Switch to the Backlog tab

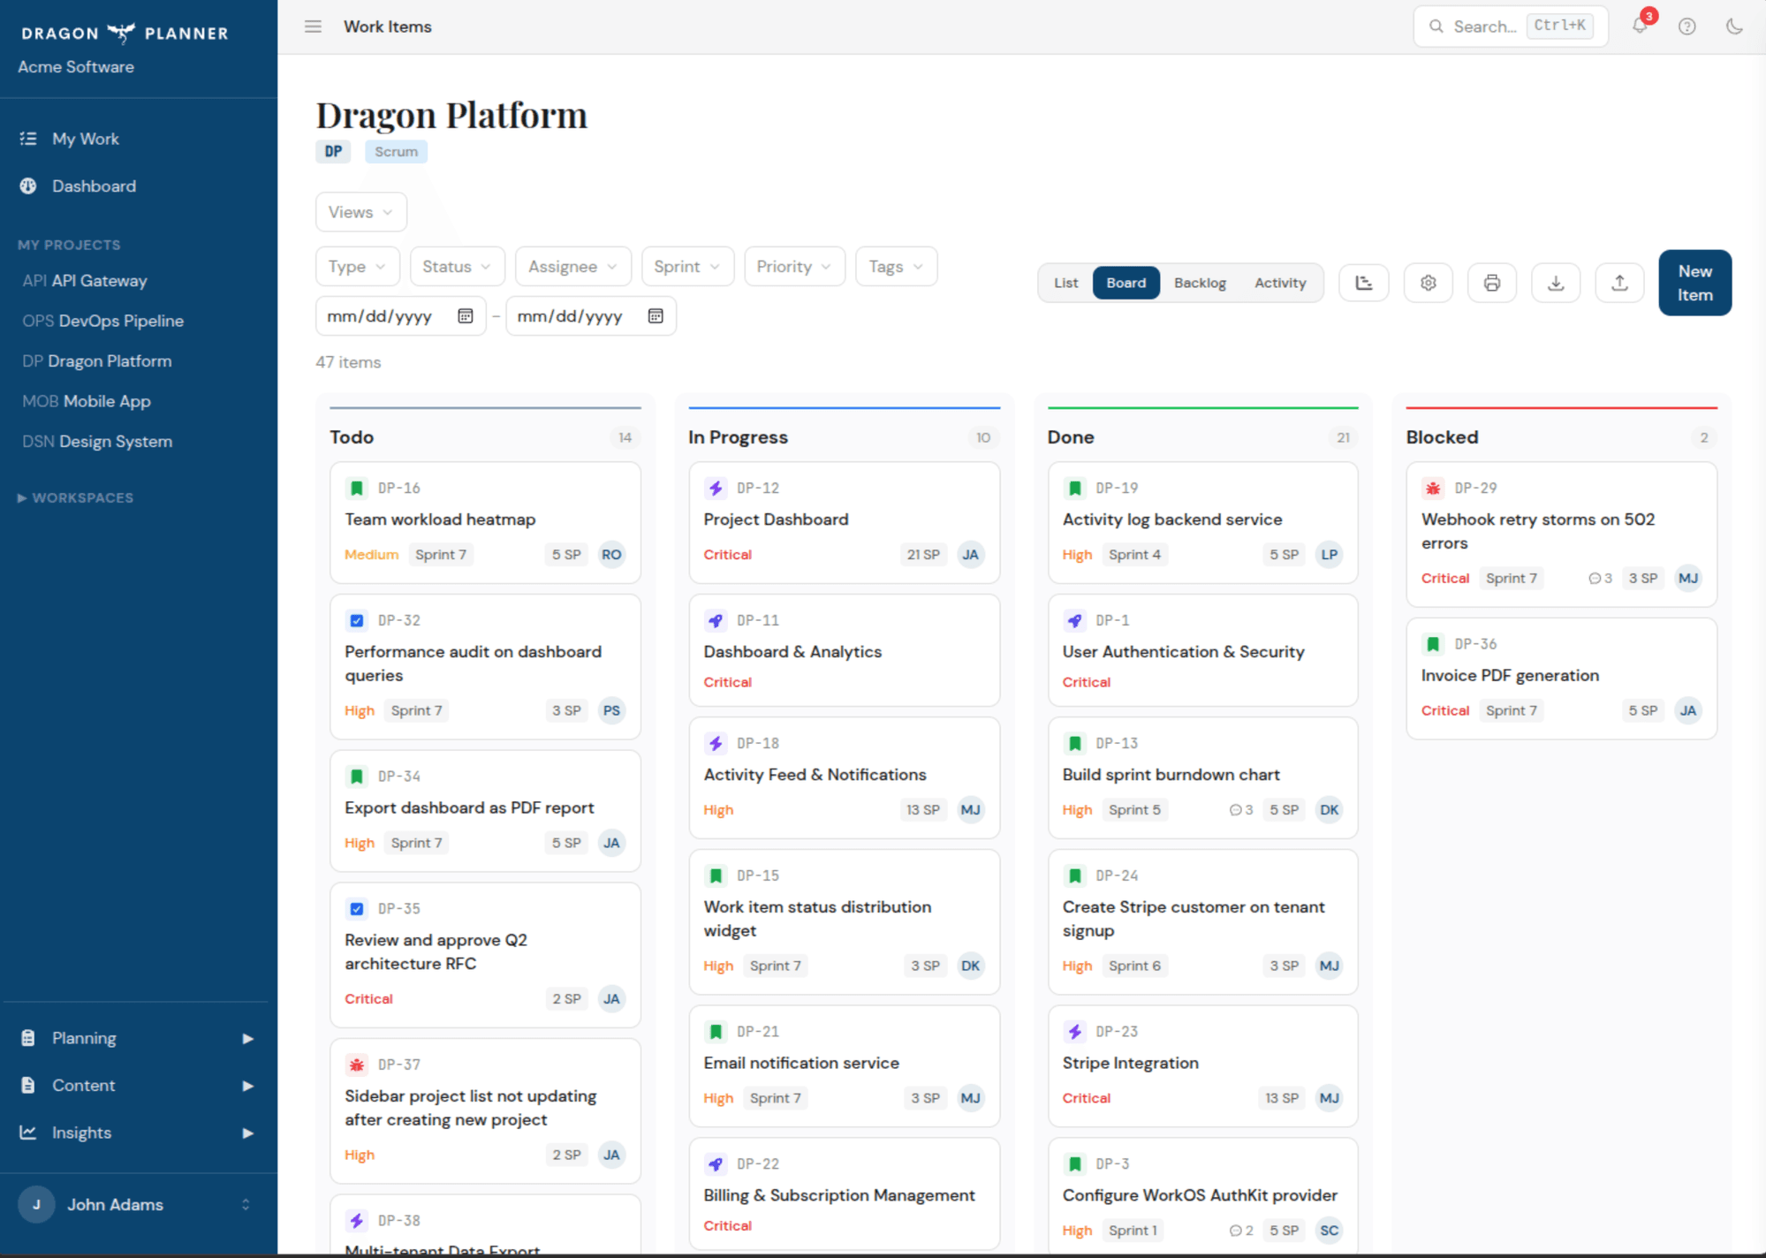1200,283
